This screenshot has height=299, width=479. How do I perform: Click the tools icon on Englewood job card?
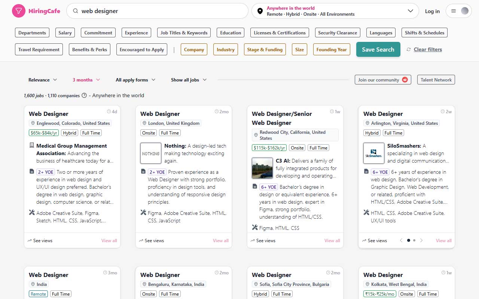pos(32,213)
